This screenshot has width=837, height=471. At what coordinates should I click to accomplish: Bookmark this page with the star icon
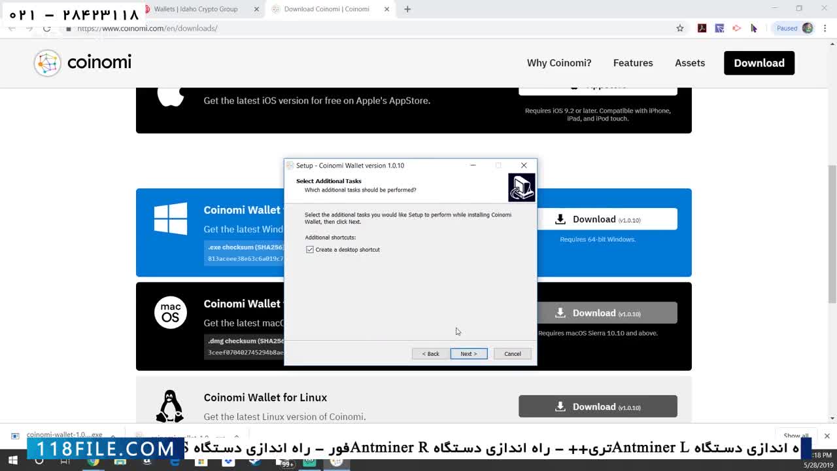pyautogui.click(x=680, y=28)
